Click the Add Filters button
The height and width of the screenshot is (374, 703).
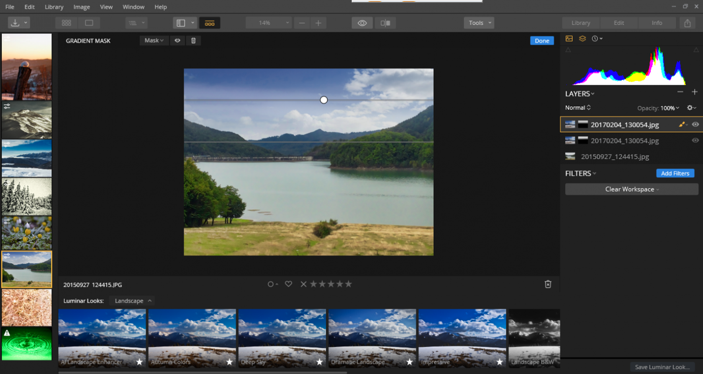click(x=675, y=173)
